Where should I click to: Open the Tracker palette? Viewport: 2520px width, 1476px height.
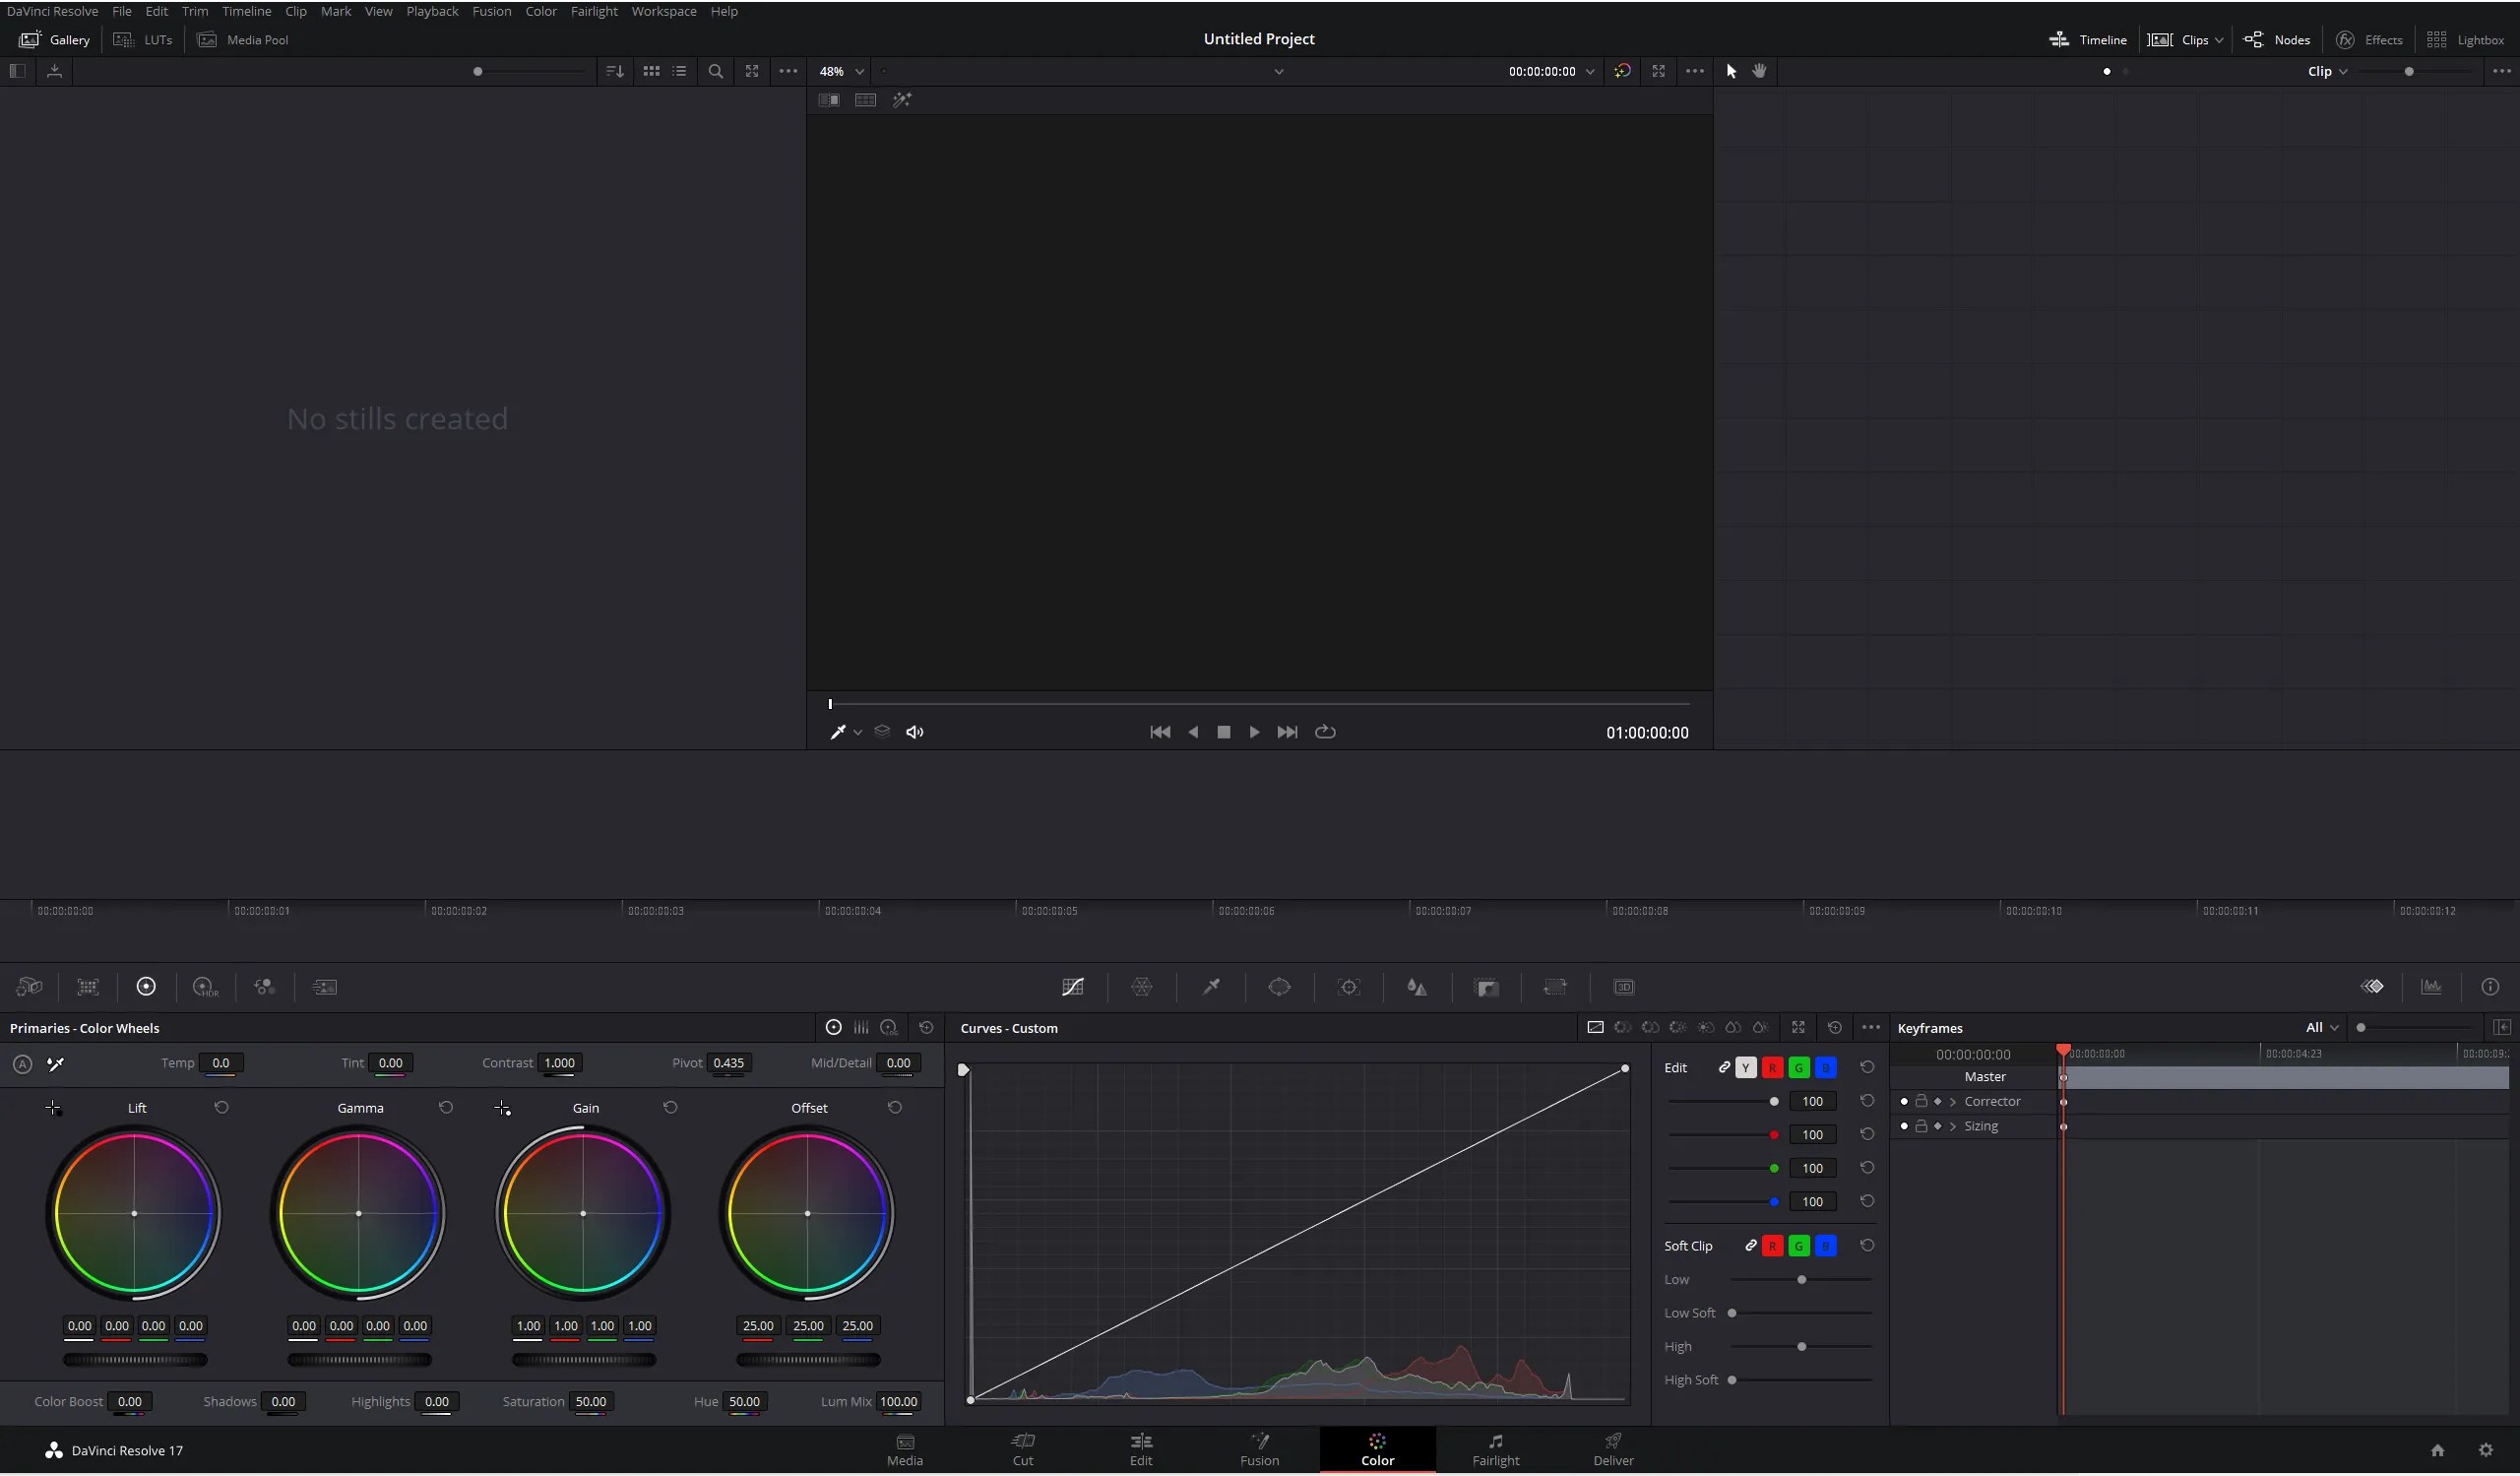(x=1349, y=988)
